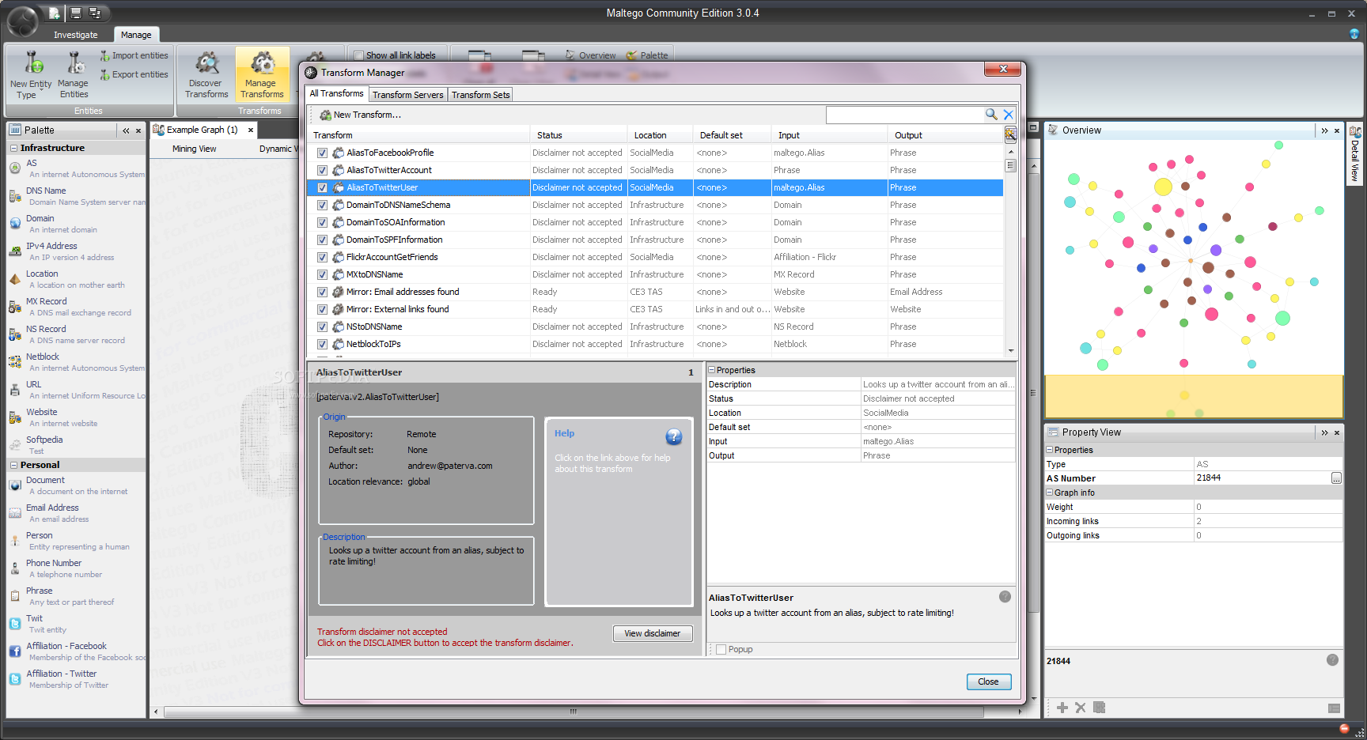Click the save all icon in quick access bar
This screenshot has width=1367, height=740.
pos(95,13)
